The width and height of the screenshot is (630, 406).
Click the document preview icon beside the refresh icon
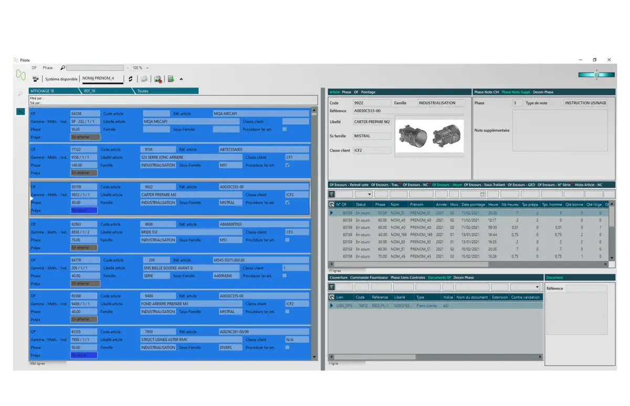(144, 78)
